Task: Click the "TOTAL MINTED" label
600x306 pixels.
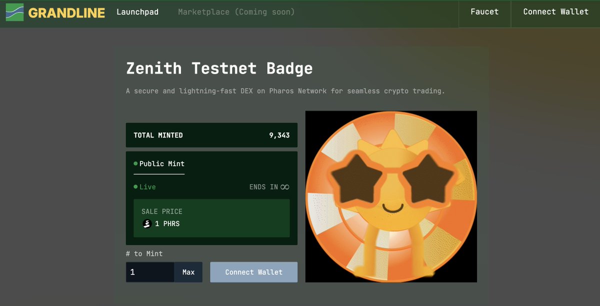Action: (158, 135)
